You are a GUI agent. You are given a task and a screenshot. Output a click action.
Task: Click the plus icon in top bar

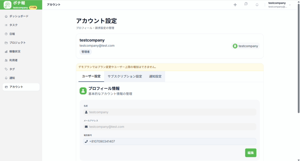click(x=235, y=5)
